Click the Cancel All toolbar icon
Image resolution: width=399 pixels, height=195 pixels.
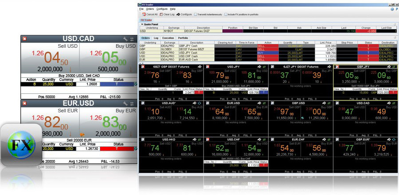click(144, 15)
